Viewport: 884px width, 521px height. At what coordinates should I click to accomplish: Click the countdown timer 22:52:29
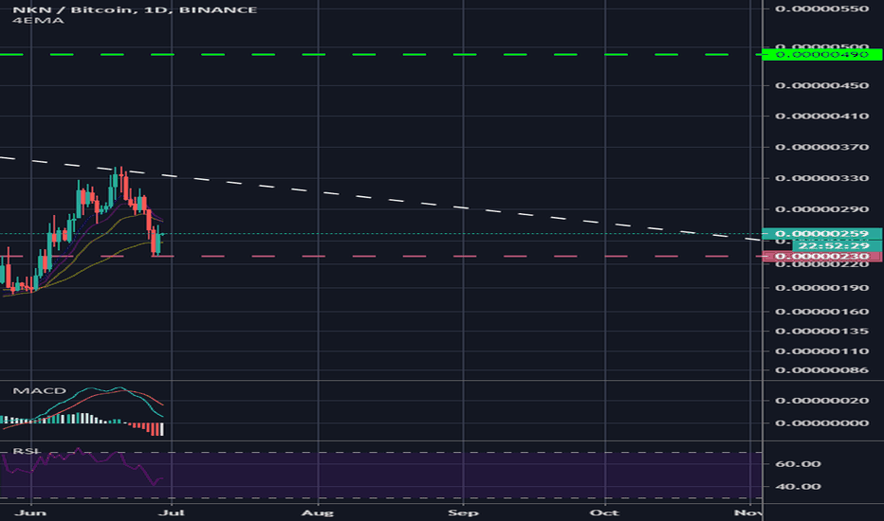click(837, 245)
